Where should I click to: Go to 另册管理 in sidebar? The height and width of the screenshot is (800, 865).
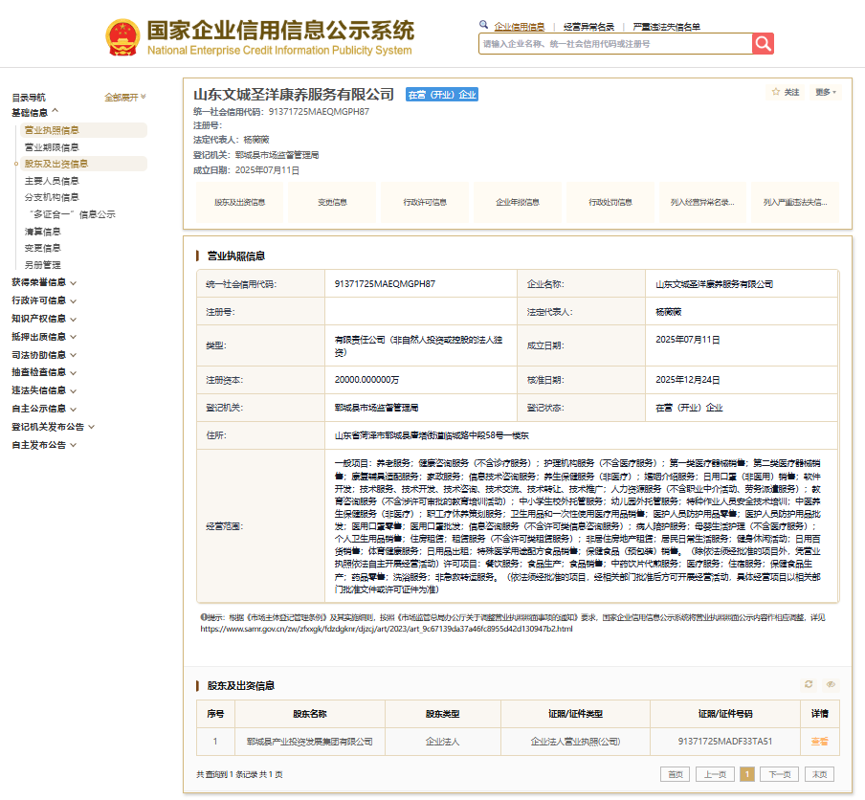pyautogui.click(x=42, y=265)
